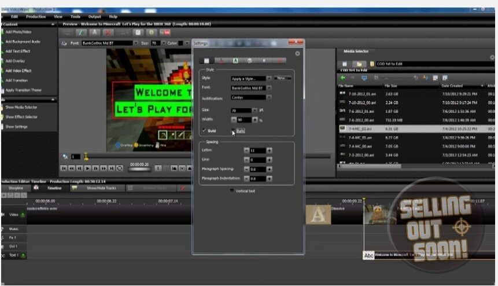Image resolution: width=498 pixels, height=286 pixels.
Task: Increase Paragraph Indentation with the plus button
Action: click(270, 179)
